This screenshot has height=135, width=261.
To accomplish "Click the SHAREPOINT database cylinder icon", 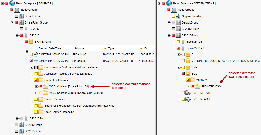I will 31,42.
